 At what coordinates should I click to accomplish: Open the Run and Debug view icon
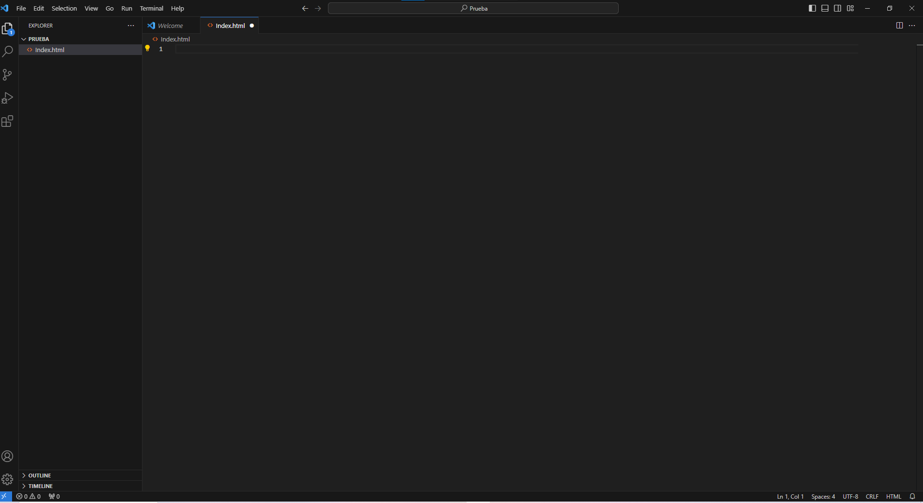click(x=7, y=98)
